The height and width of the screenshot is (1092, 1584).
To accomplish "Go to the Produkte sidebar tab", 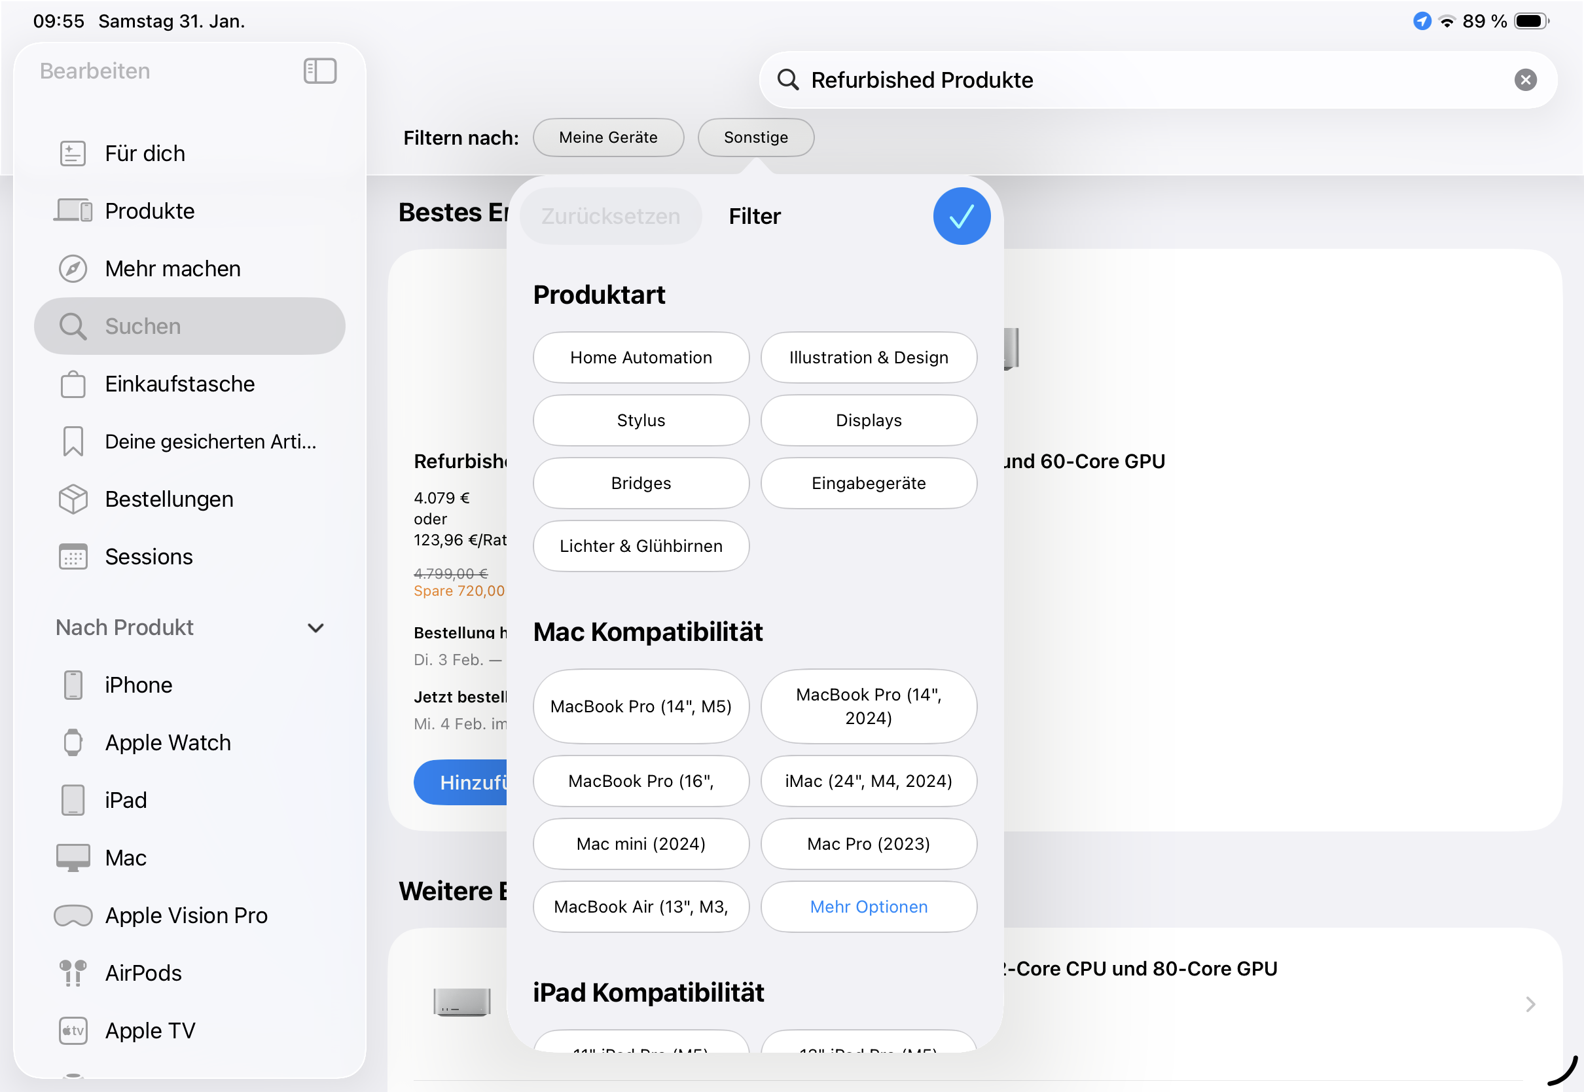I will [x=149, y=211].
